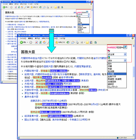
Task: Choose 年齢 from the dropdown list
Action: point(110,69)
